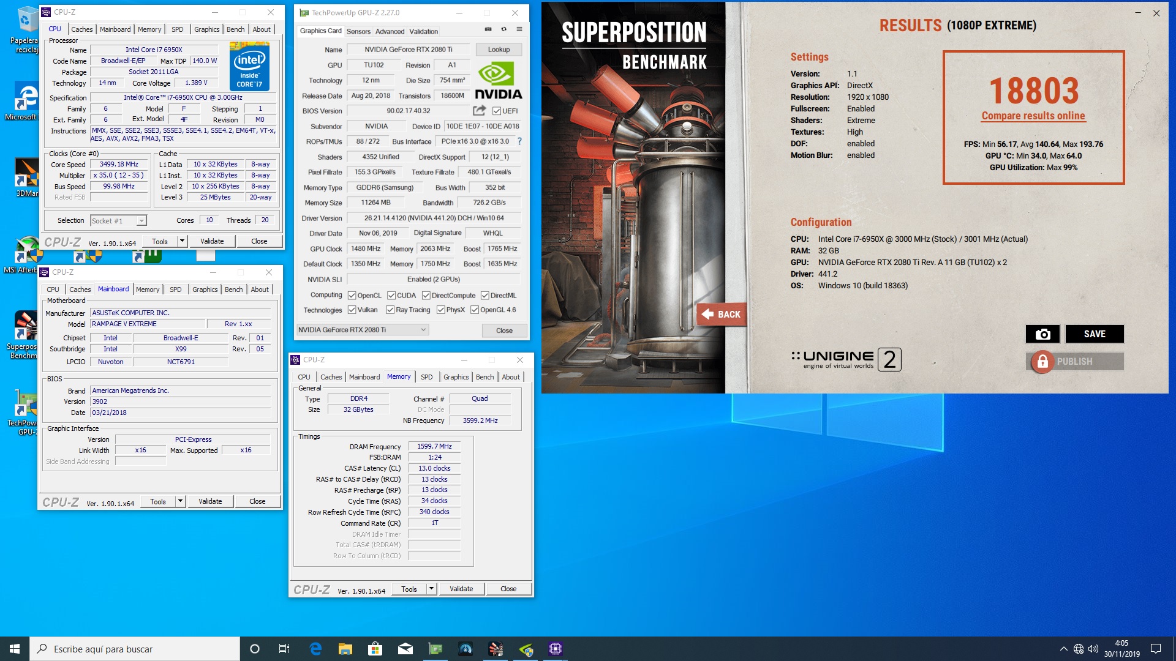The image size is (1176, 661).
Task: Click the taskbar clock showing 4:05
Action: coord(1121,649)
